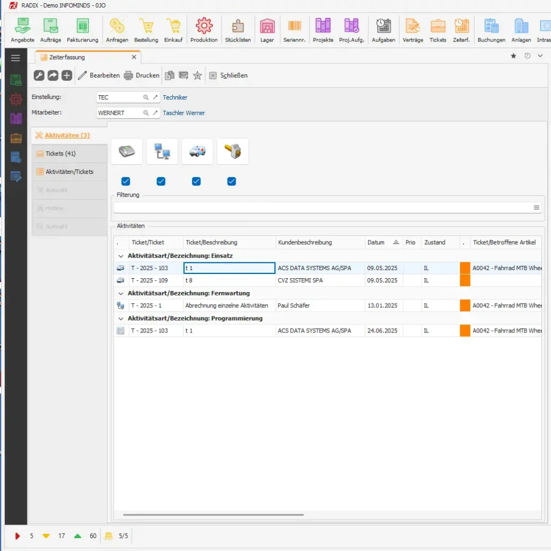Image resolution: width=551 pixels, height=551 pixels.
Task: Uncheck the checkbox under ambulance tile
Action: [x=196, y=181]
